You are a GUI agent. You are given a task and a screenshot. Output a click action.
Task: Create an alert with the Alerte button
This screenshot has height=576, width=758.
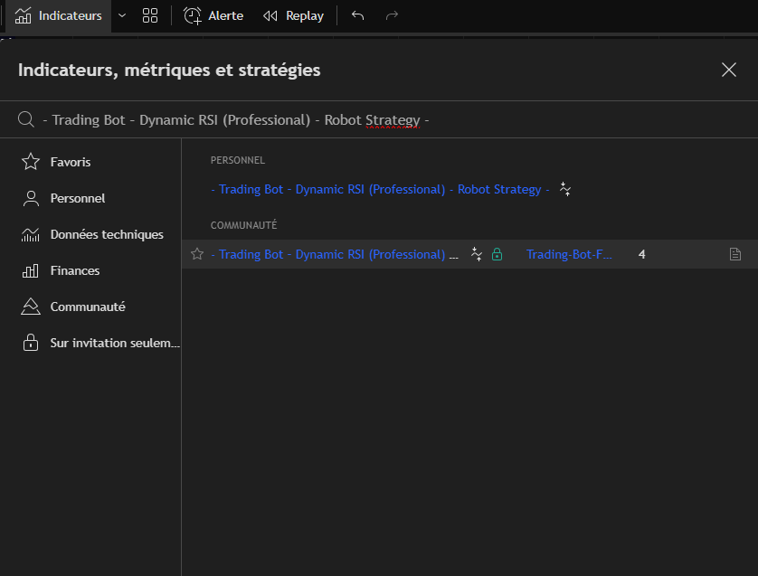click(x=213, y=15)
